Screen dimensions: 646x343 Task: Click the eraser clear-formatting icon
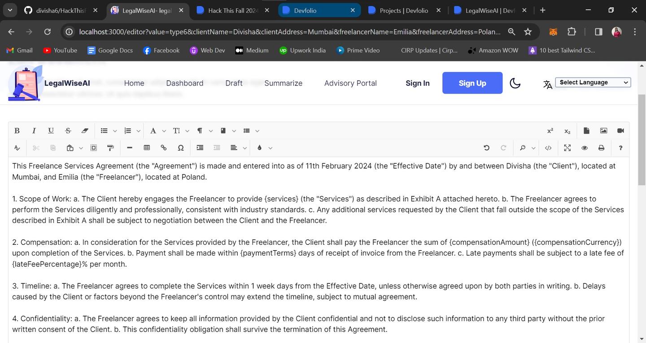coord(85,130)
